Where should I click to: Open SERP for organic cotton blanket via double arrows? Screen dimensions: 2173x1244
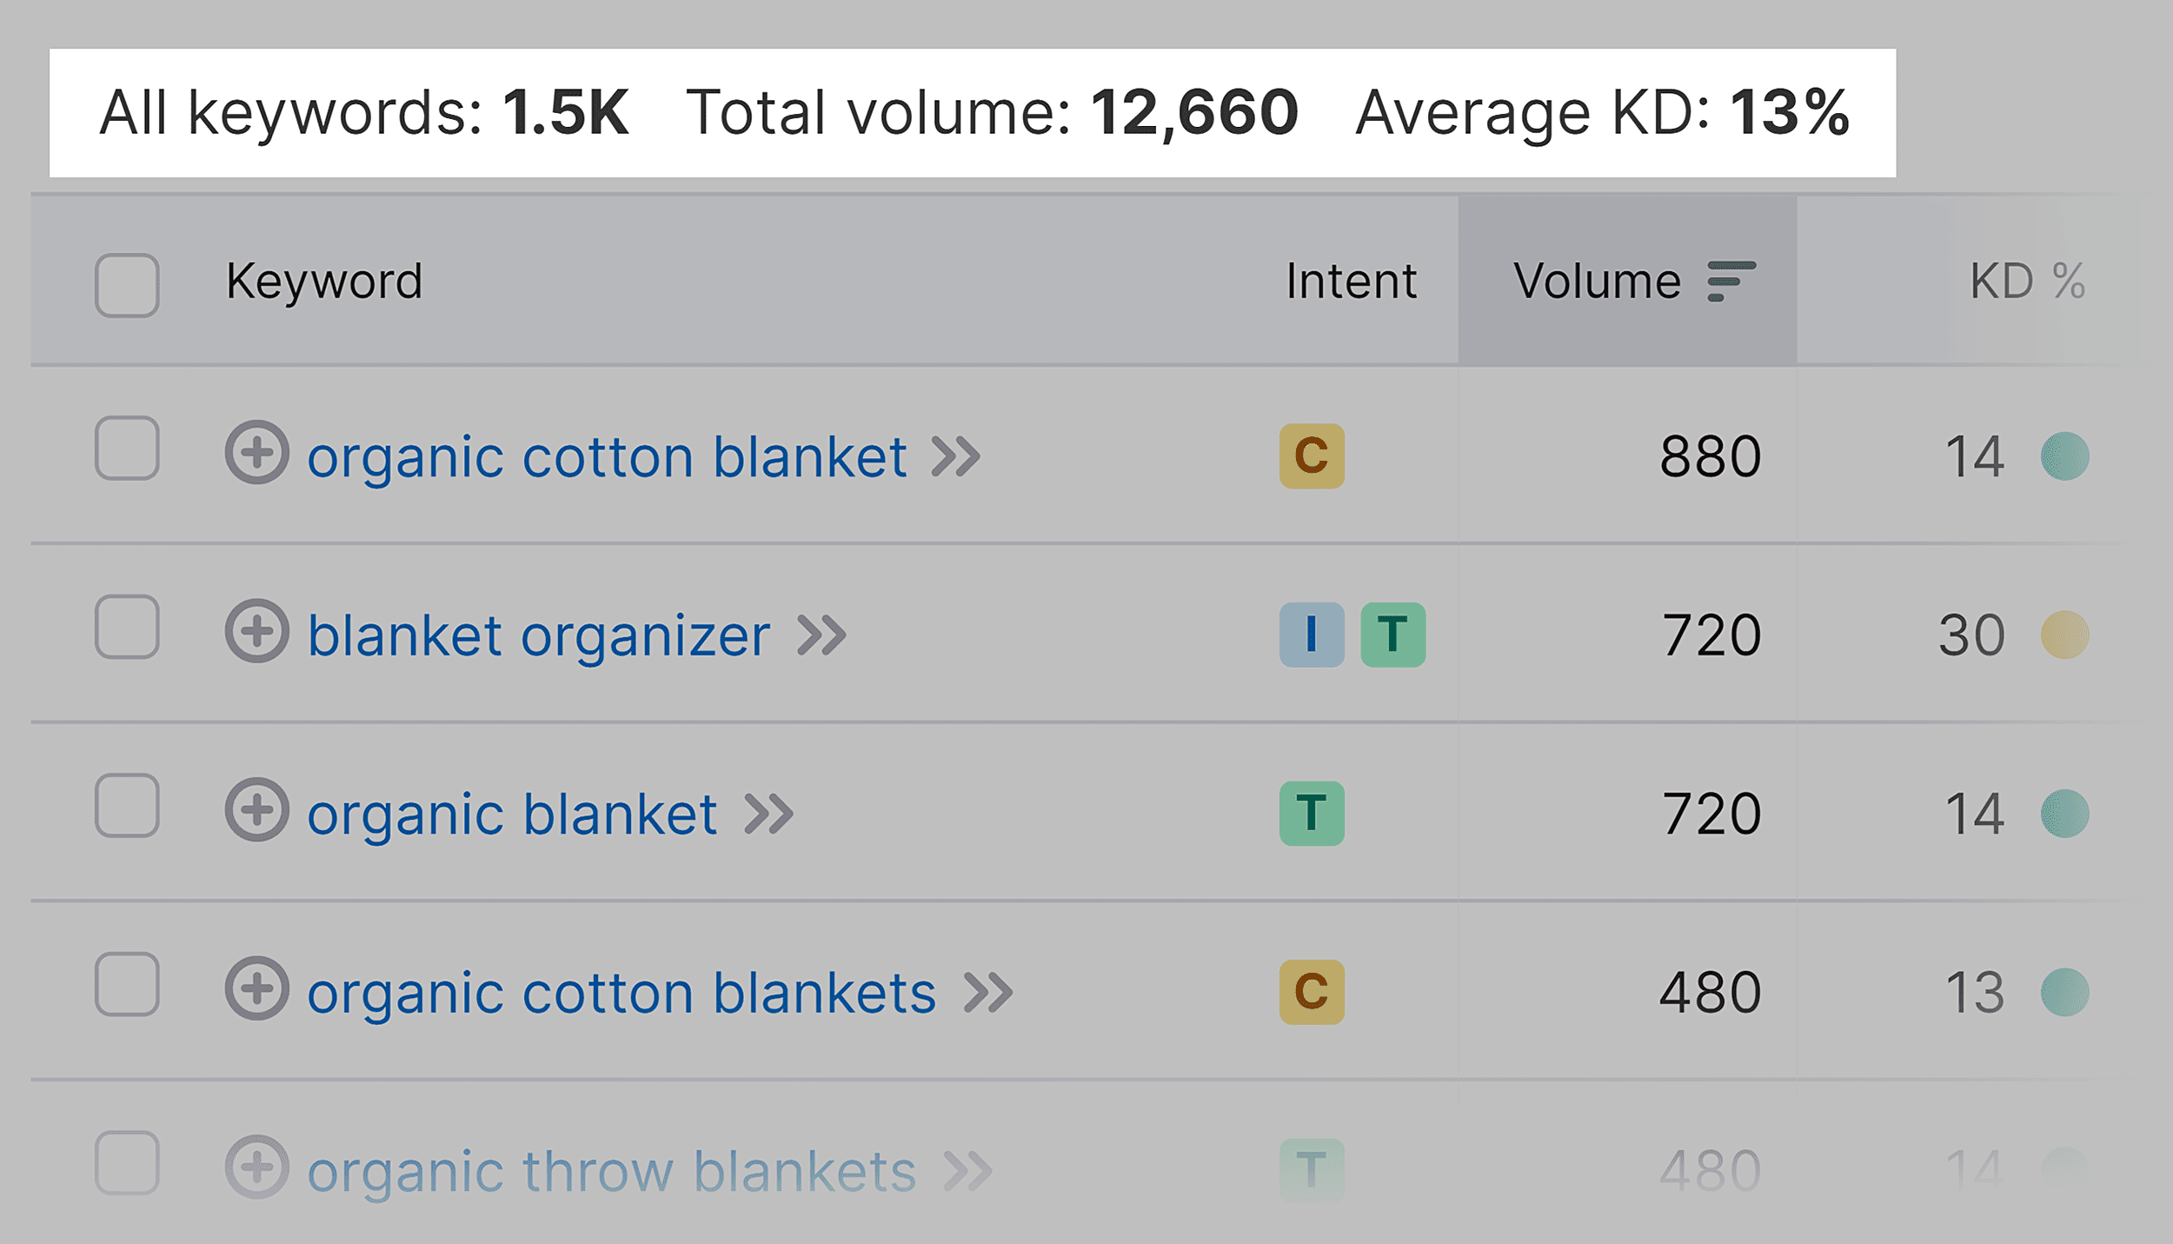(x=957, y=454)
